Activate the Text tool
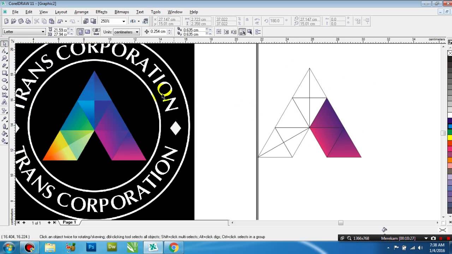This screenshot has height=254, width=452. tap(5, 102)
